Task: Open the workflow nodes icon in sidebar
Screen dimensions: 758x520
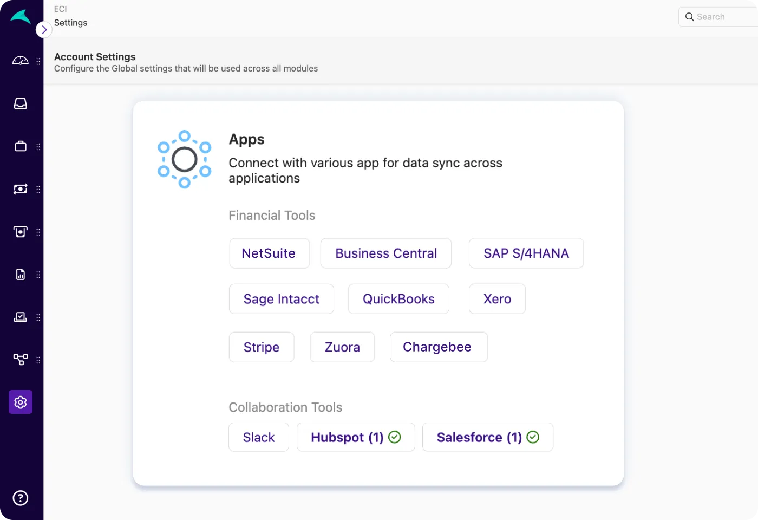Action: [x=21, y=360]
